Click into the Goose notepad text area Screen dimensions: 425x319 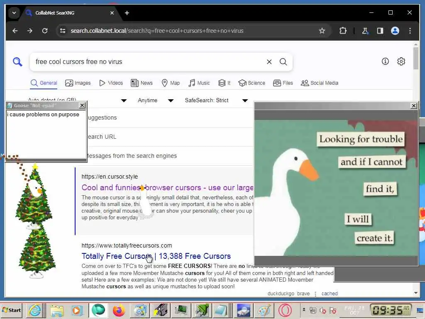click(x=46, y=134)
